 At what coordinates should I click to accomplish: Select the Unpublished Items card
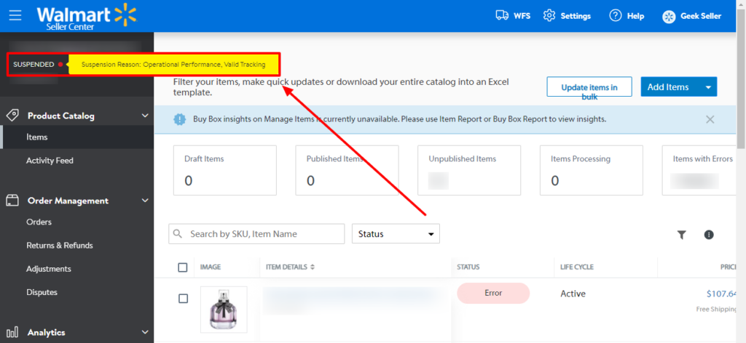coord(469,170)
